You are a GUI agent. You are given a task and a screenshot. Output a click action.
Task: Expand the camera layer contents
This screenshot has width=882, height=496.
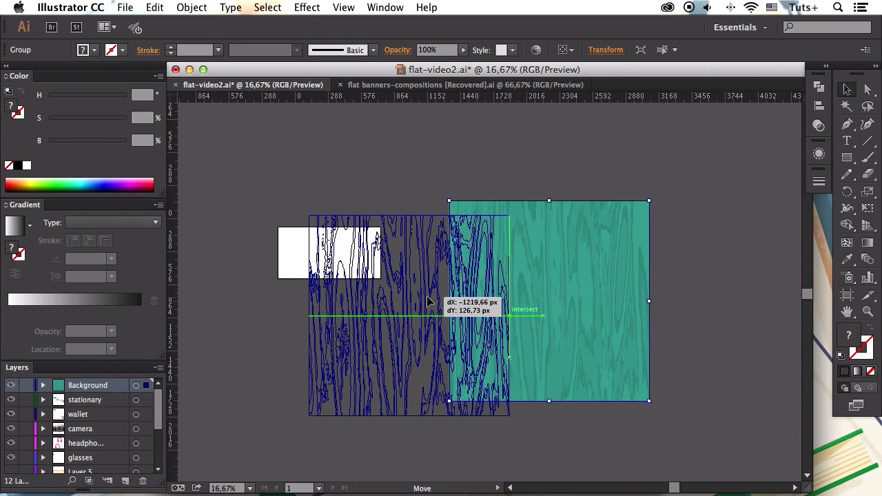43,428
